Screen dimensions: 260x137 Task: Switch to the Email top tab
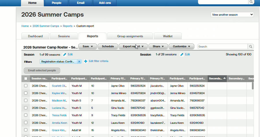[81, 3]
